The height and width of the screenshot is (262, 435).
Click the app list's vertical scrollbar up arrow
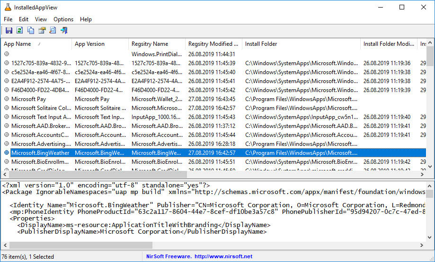[x=430, y=42]
